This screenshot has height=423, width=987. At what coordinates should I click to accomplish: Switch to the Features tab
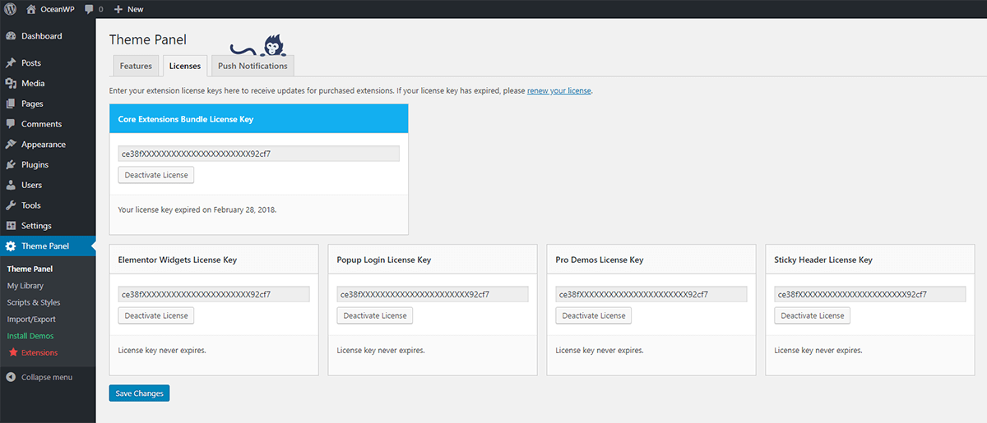point(136,66)
